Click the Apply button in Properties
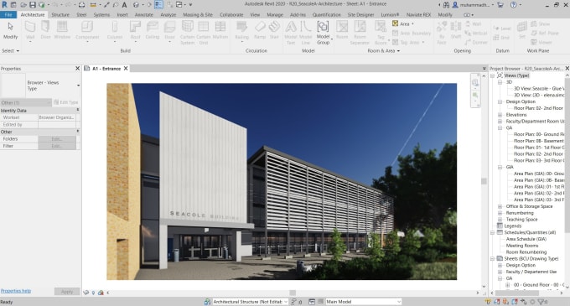 [x=67, y=292]
